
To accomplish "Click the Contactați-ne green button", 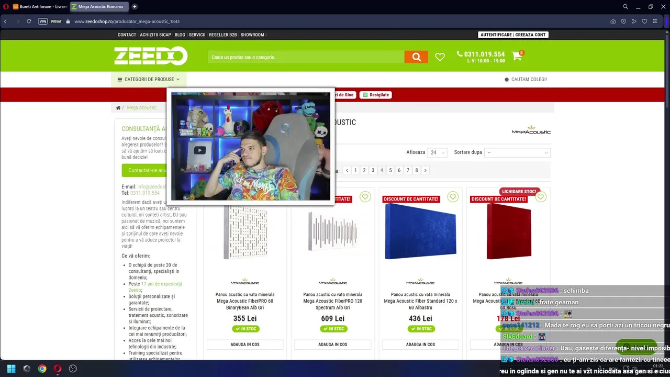I will coord(144,170).
